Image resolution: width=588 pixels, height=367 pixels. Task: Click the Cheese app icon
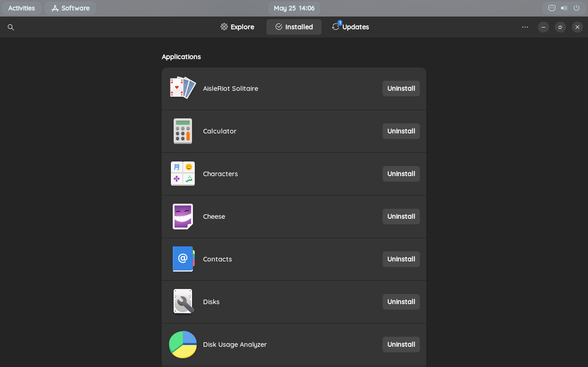183,217
